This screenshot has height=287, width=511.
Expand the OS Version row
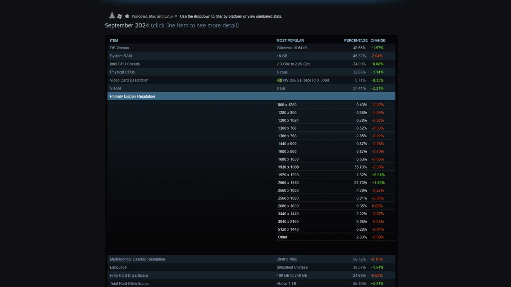(251, 48)
